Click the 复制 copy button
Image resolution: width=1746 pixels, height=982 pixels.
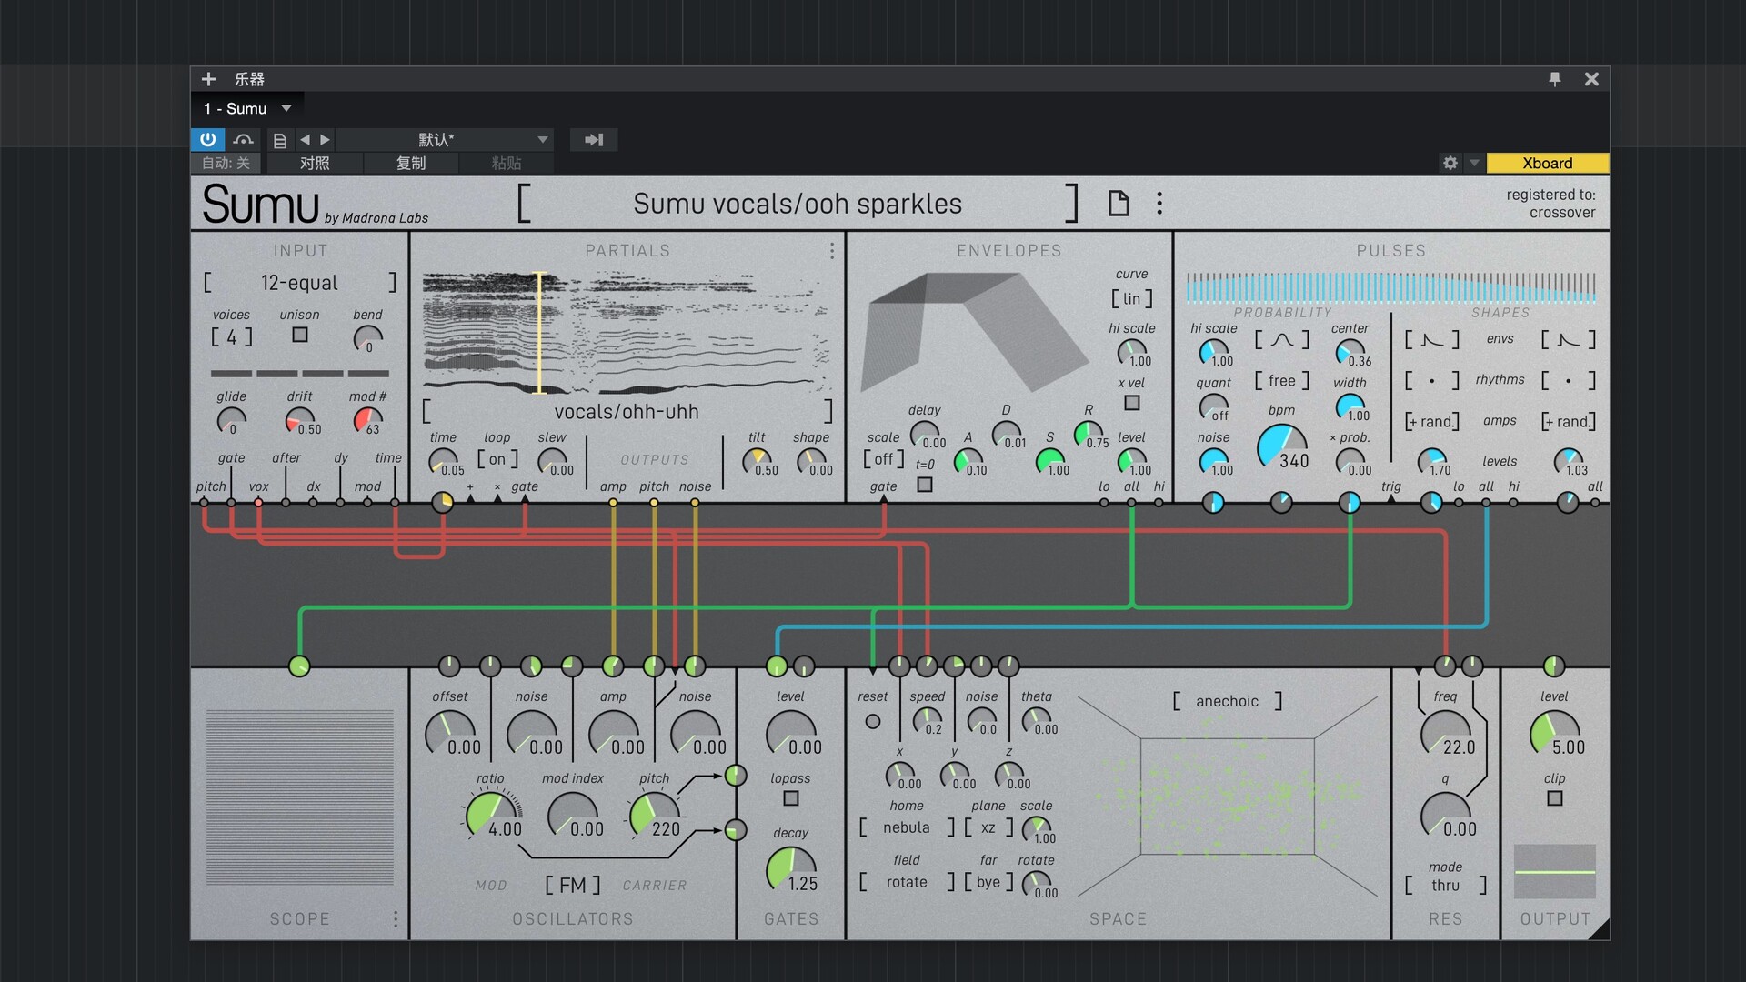411,164
